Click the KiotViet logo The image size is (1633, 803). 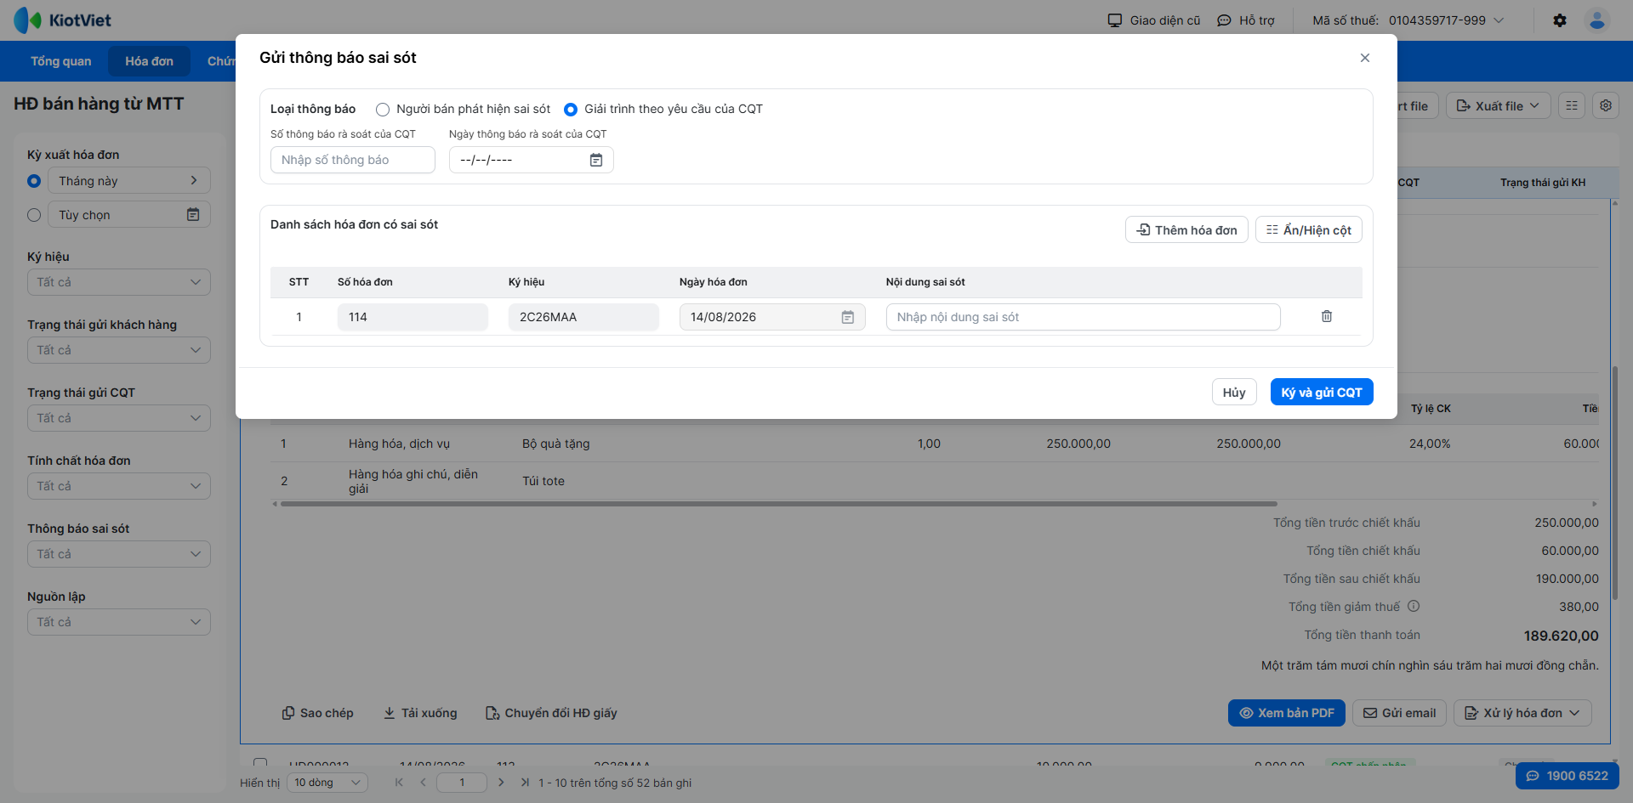63,20
